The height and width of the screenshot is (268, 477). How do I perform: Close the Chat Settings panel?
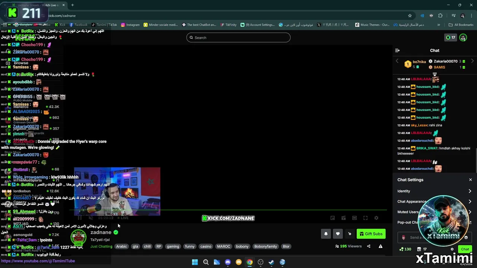470,180
